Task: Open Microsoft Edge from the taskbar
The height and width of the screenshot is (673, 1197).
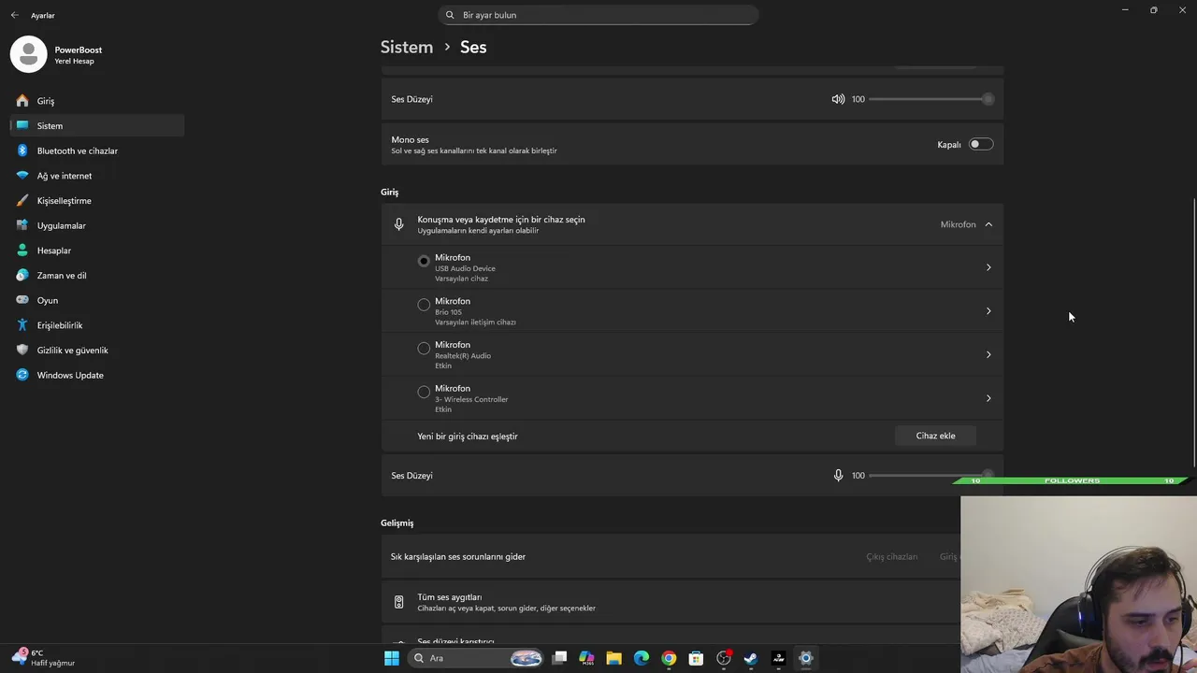Action: click(642, 658)
